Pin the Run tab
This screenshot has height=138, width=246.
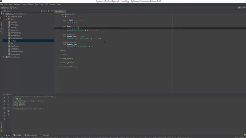tap(4, 112)
